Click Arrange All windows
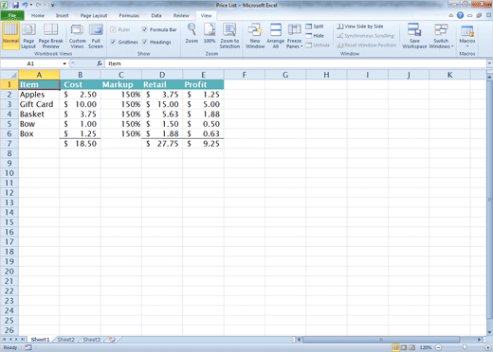Image resolution: width=493 pixels, height=352 pixels. click(x=276, y=36)
